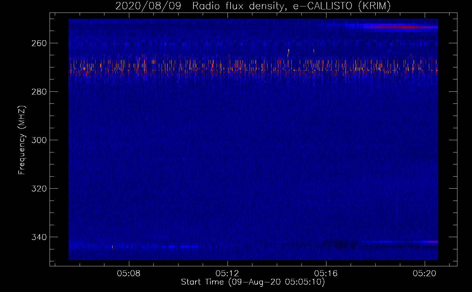
Task: Click the 260 frequency tick label
Action: coord(39,43)
